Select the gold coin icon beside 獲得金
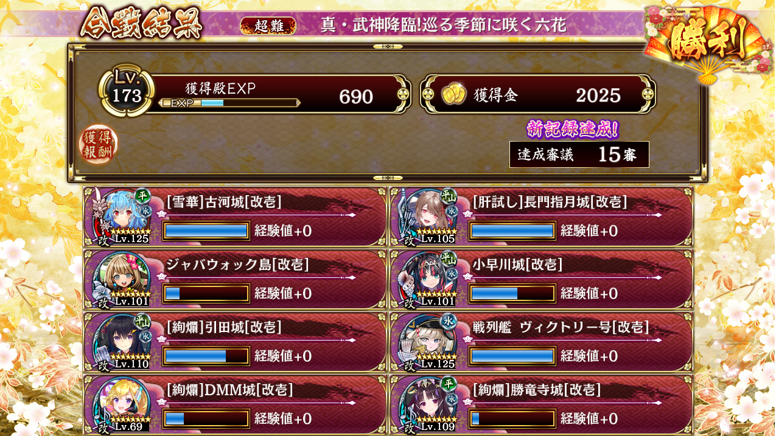Screen dimensions: 776x436 tap(453, 95)
